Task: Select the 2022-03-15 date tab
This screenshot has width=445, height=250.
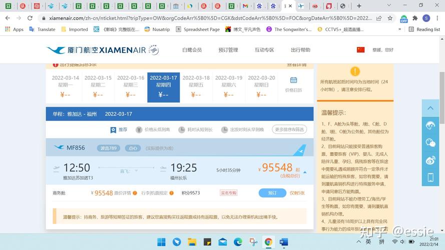Action: point(98,87)
